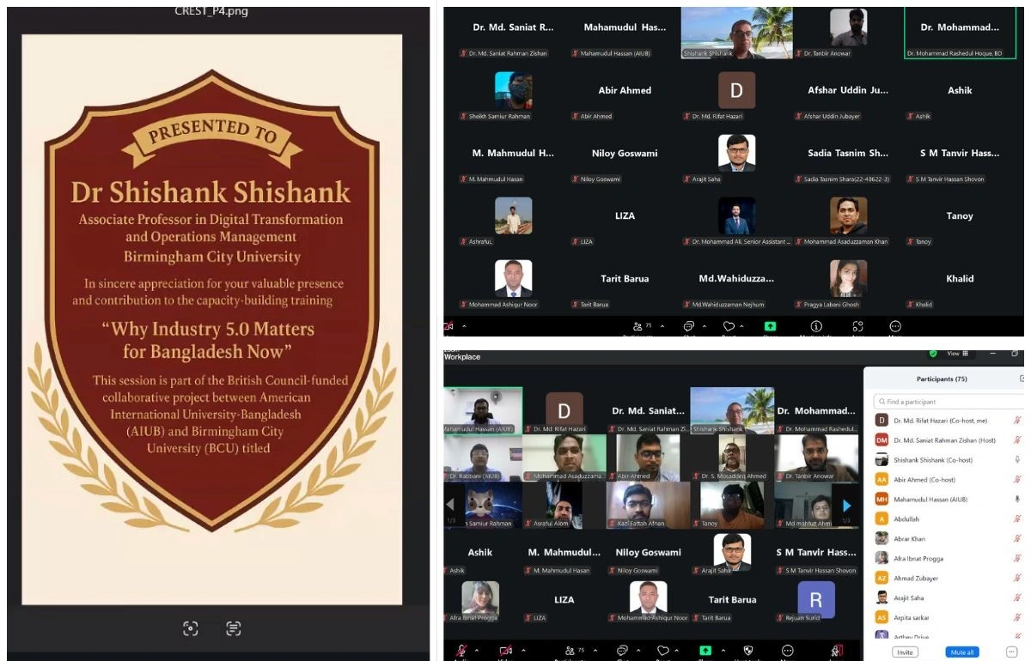Viewport: 1031px width, 661px height.
Task: Click the Find a participant search field
Action: click(949, 402)
